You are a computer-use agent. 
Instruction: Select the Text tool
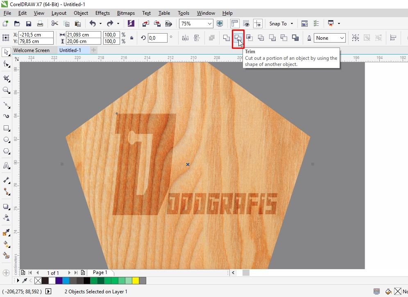click(6, 166)
